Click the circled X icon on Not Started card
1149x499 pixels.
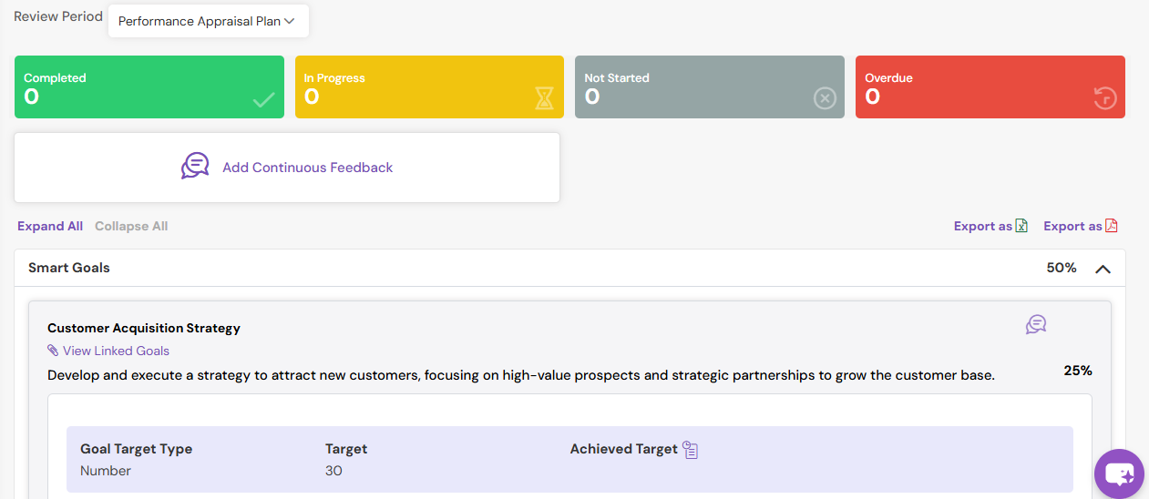pos(825,98)
